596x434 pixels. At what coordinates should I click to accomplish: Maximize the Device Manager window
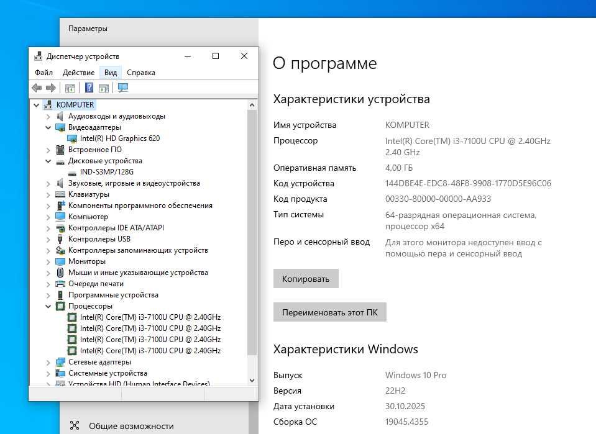point(216,57)
